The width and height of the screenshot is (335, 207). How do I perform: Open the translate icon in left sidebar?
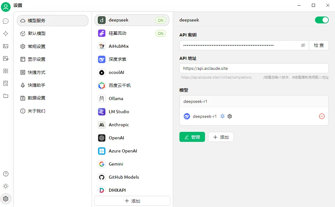click(x=6, y=58)
